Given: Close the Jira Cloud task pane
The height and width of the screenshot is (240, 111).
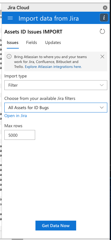Looking at the screenshot, I should tap(105, 8).
